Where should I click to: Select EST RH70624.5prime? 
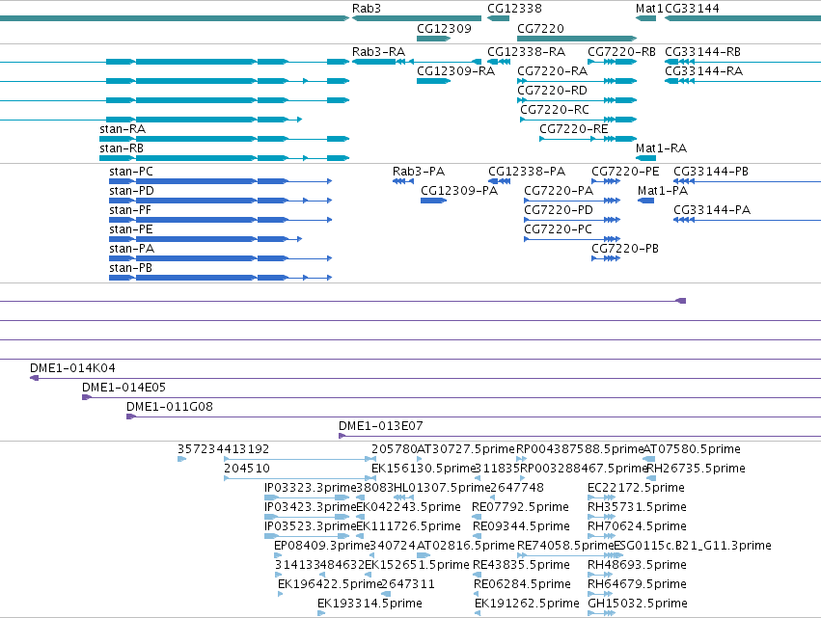[x=637, y=525]
